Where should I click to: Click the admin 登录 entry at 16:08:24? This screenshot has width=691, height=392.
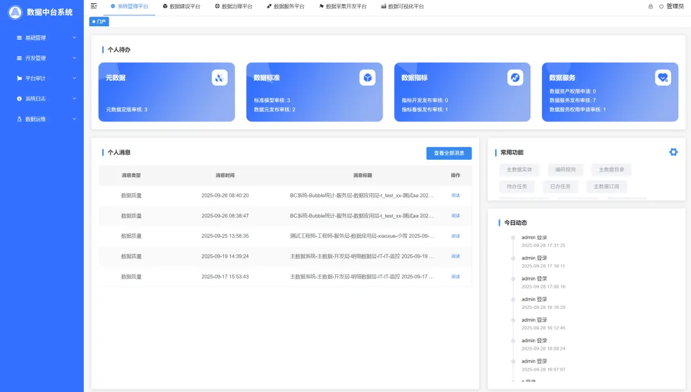pos(543,345)
